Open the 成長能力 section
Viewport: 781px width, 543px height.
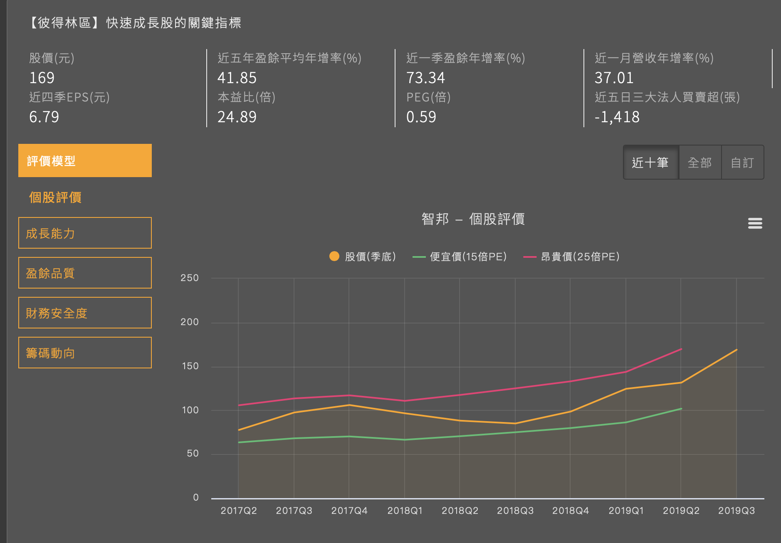(x=85, y=233)
